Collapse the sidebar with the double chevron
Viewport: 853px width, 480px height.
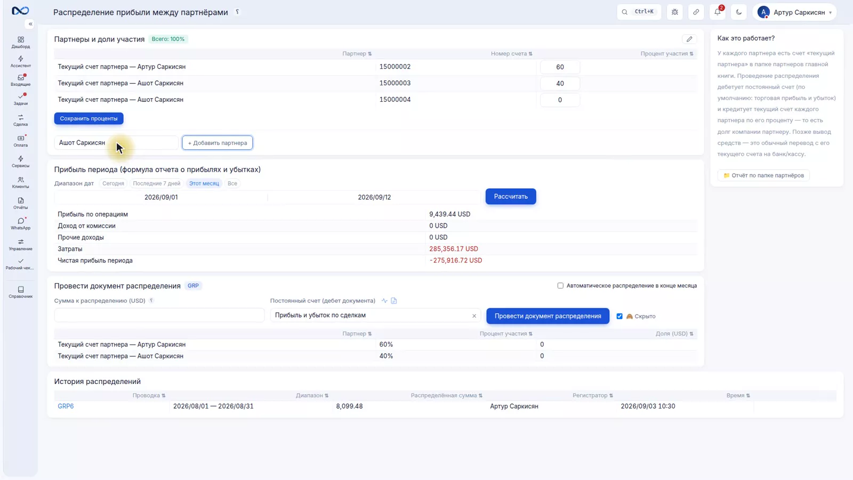click(x=30, y=24)
